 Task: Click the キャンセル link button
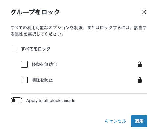(116, 121)
